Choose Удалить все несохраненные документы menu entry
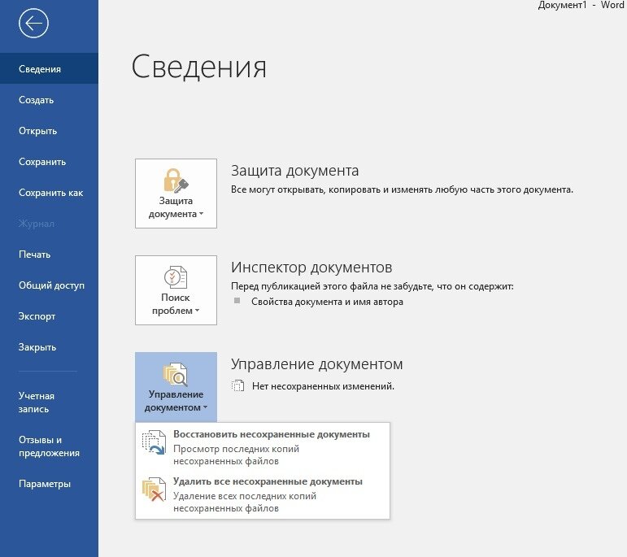 263,494
